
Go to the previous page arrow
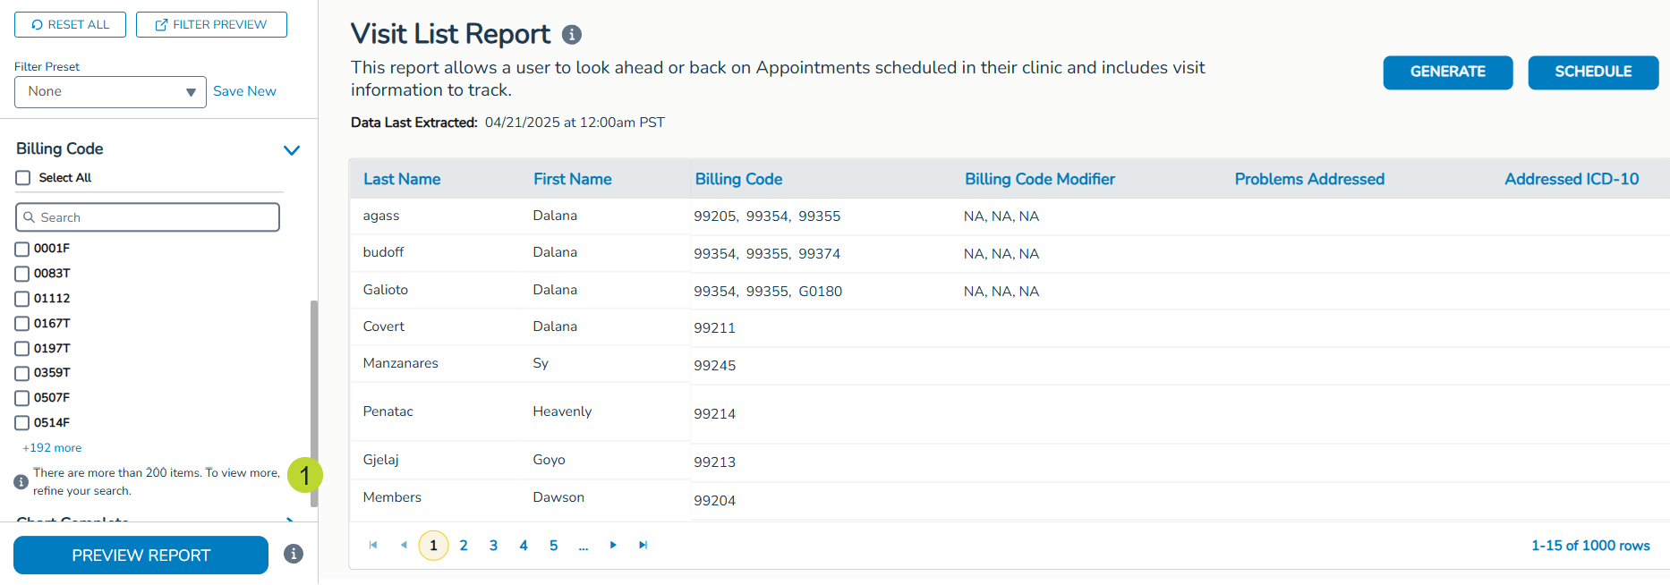tap(404, 545)
